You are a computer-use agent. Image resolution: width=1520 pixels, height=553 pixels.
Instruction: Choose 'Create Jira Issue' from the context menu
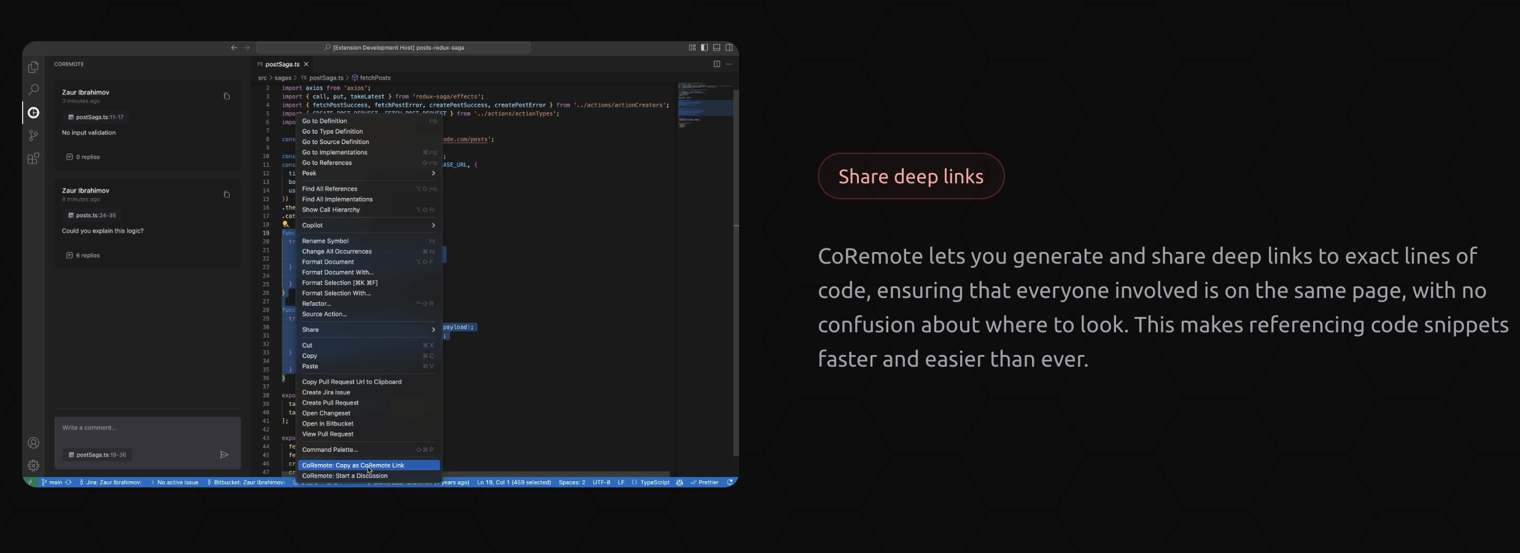(x=368, y=392)
